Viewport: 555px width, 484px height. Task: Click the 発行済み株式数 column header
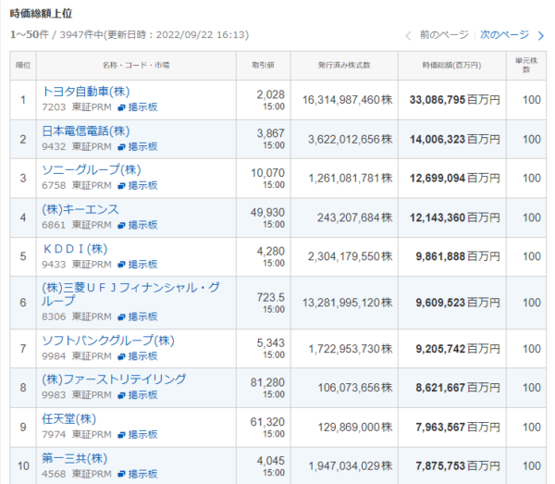coord(344,65)
